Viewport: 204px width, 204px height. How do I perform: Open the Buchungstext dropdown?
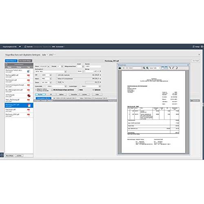coord(65,71)
